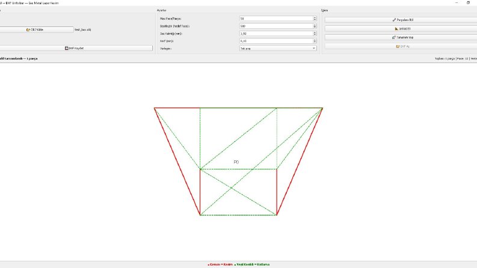Click the greyed-out DXF Aç button
Image resolution: width=477 pixels, height=268 pixels.
pos(402,46)
